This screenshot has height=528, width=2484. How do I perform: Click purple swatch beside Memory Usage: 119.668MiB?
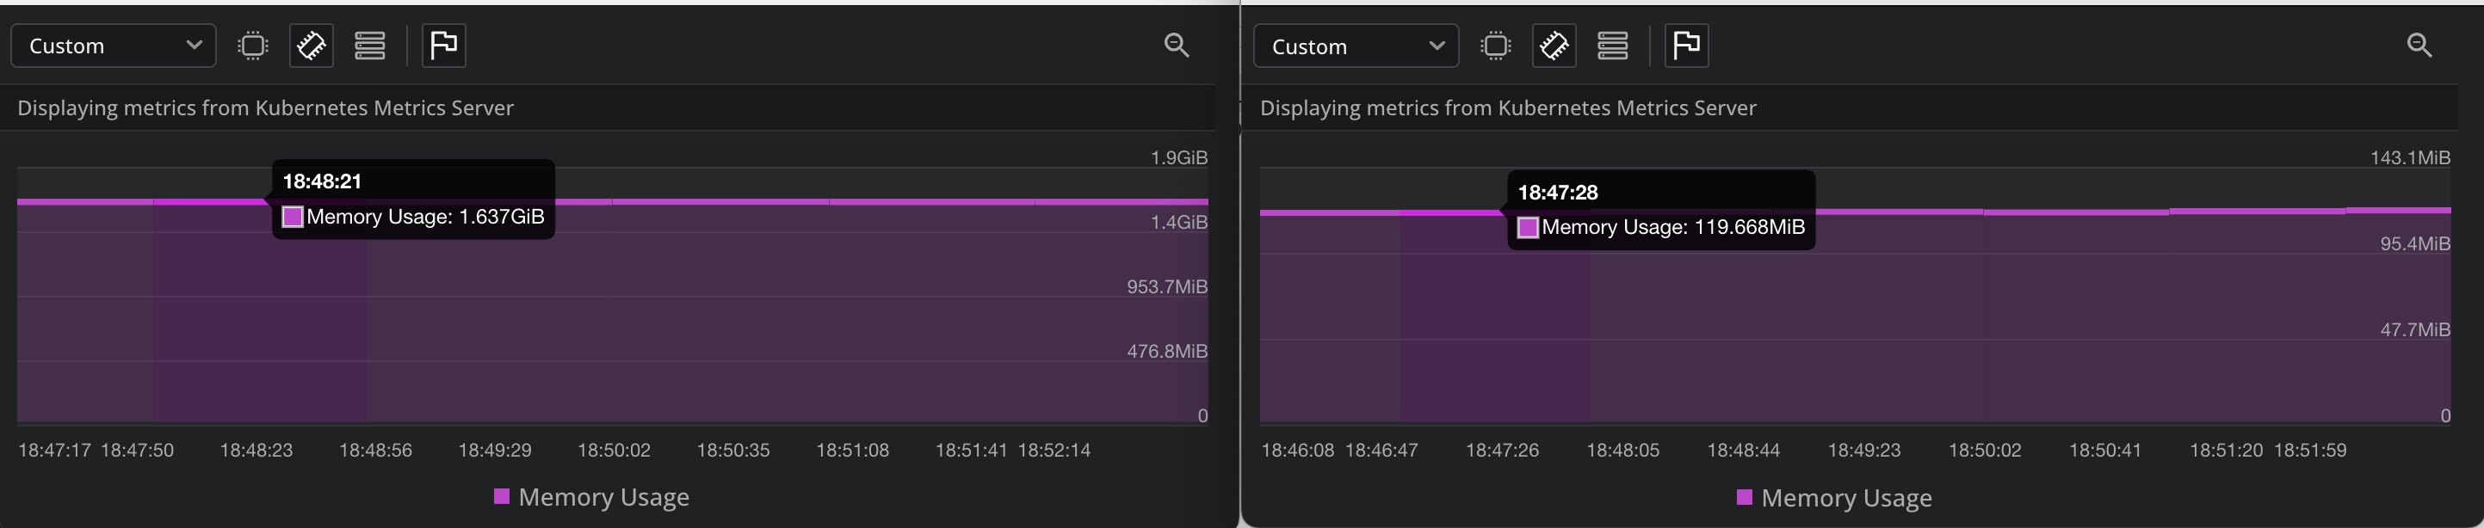point(1528,227)
